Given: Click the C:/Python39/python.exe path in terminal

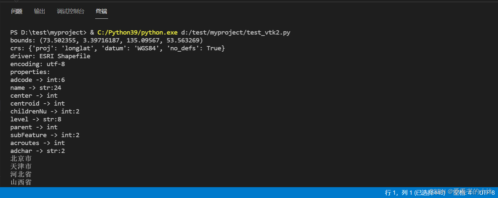Looking at the screenshot, I should point(137,33).
